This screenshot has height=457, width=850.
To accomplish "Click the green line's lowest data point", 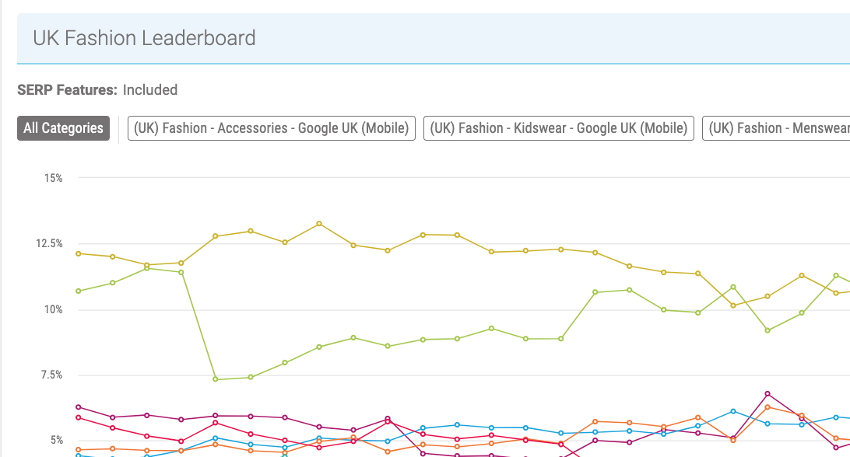I will [x=216, y=379].
